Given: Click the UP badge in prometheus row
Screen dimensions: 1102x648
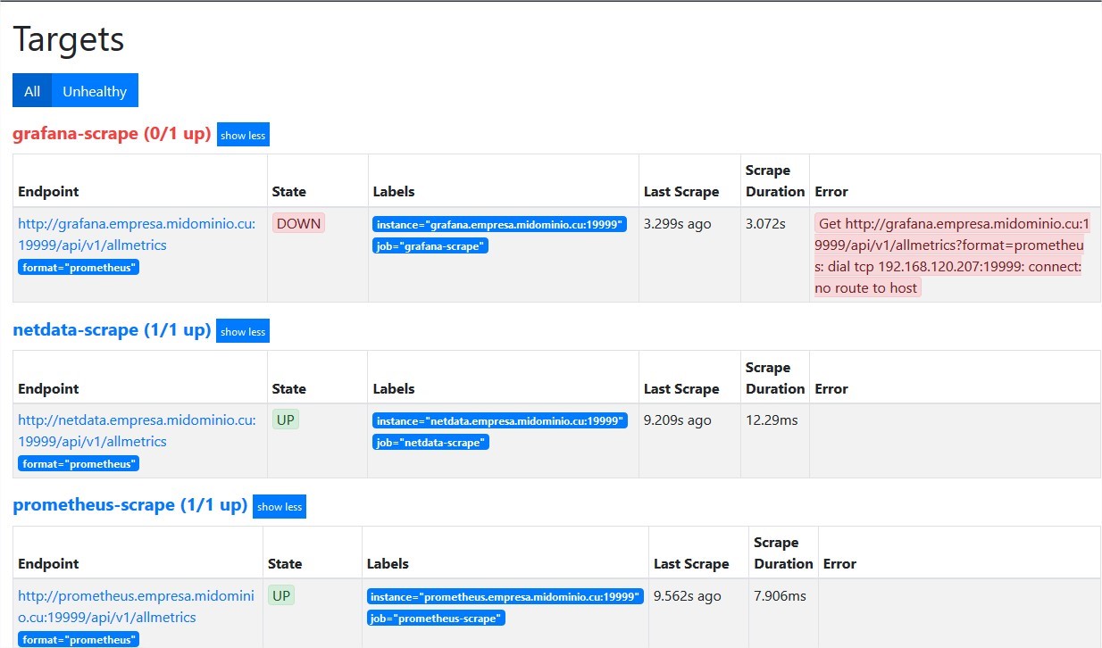Looking at the screenshot, I should coord(281,596).
